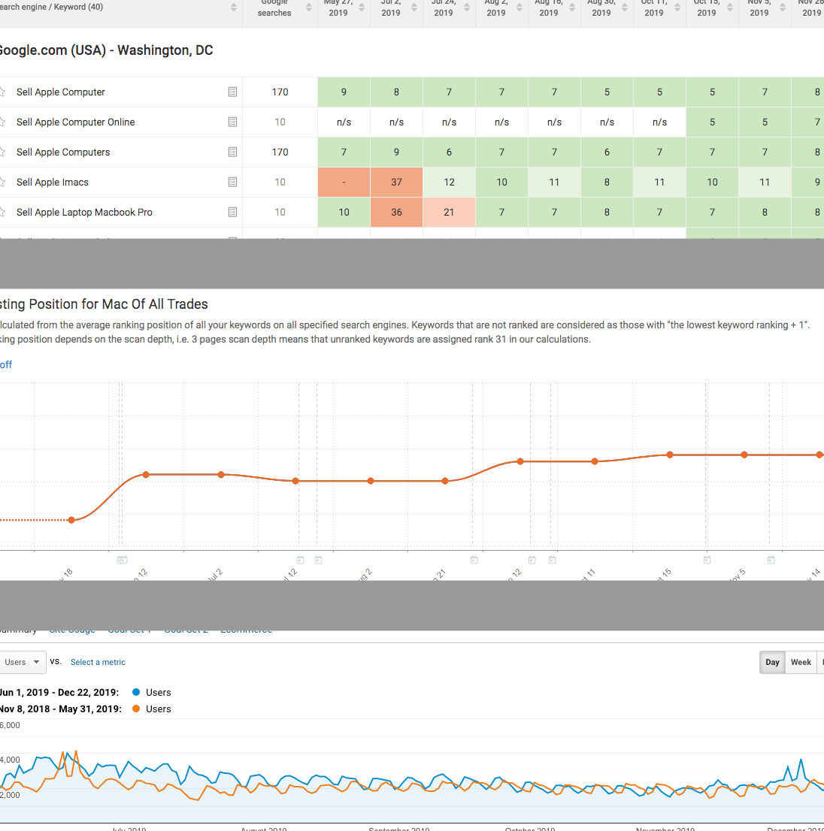Open the Users metric dropdown
Viewport: 824px width, 831px height.
coord(22,662)
